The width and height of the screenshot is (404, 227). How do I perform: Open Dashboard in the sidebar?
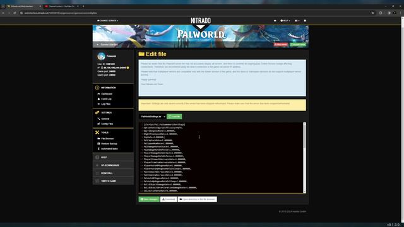click(107, 94)
